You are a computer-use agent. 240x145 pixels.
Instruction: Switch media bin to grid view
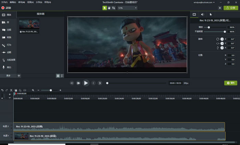tap(58, 76)
